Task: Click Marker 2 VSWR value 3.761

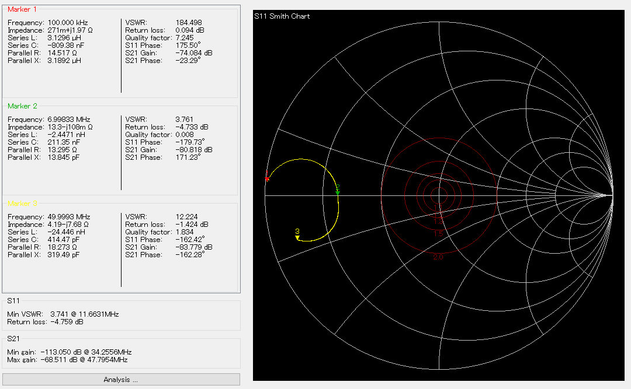Action: 184,120
